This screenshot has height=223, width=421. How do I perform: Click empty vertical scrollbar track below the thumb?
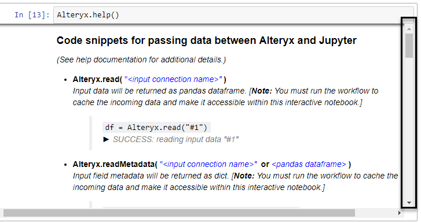point(409,128)
